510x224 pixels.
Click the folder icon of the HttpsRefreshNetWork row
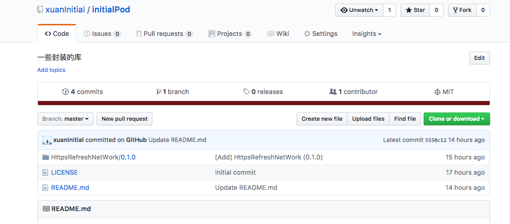(46, 158)
